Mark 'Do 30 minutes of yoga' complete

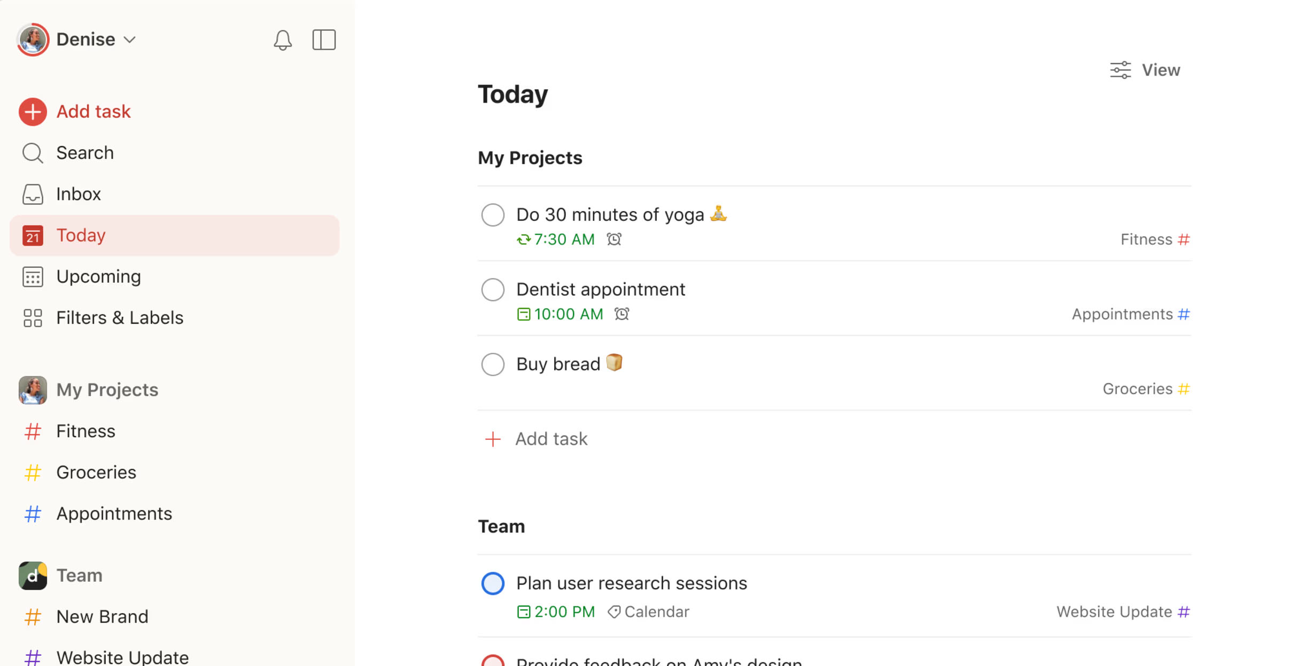point(492,214)
